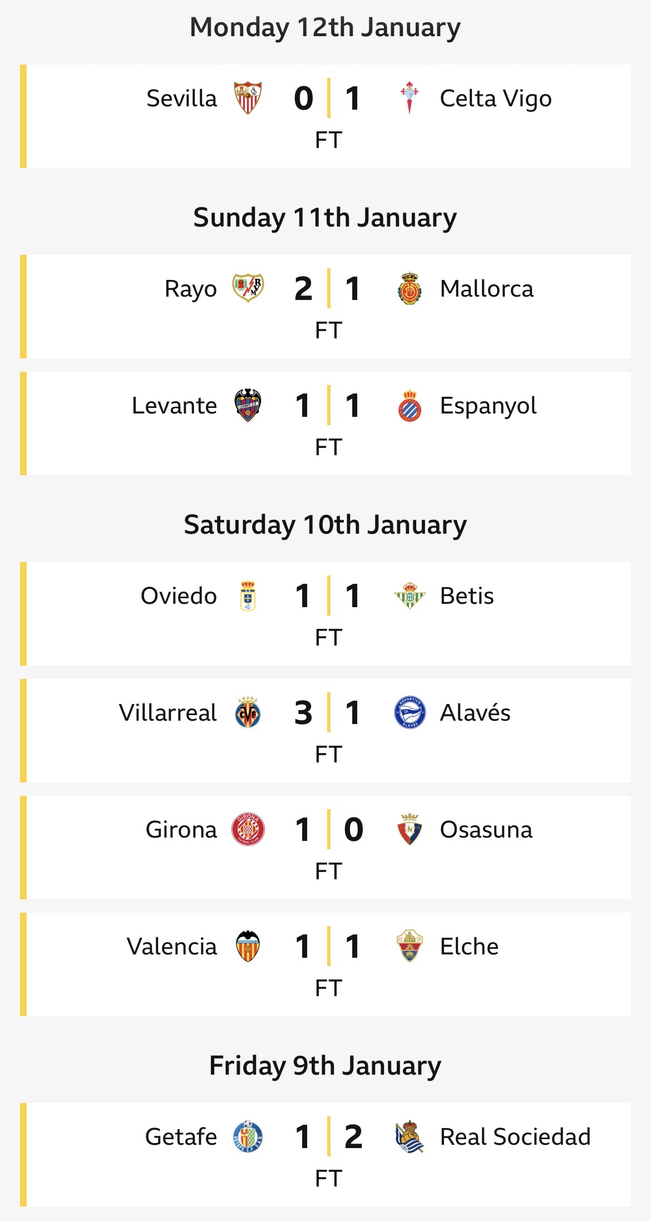Tap the Girona red circular crest

point(248,829)
